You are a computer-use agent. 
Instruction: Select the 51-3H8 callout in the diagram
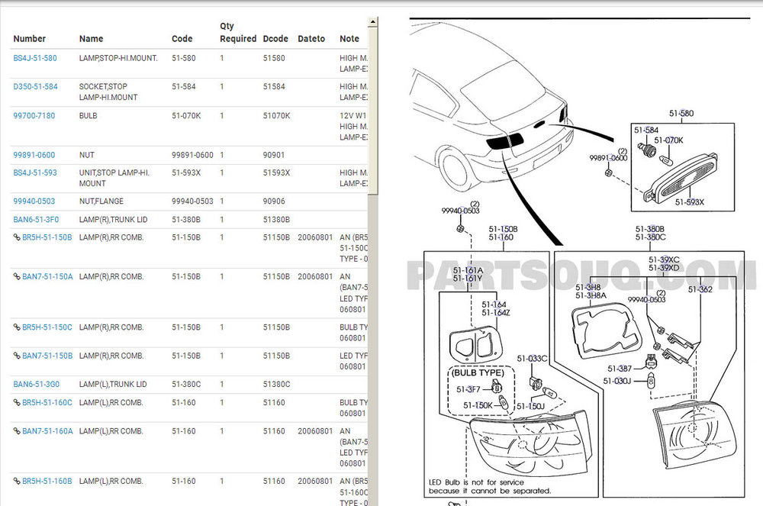588,288
